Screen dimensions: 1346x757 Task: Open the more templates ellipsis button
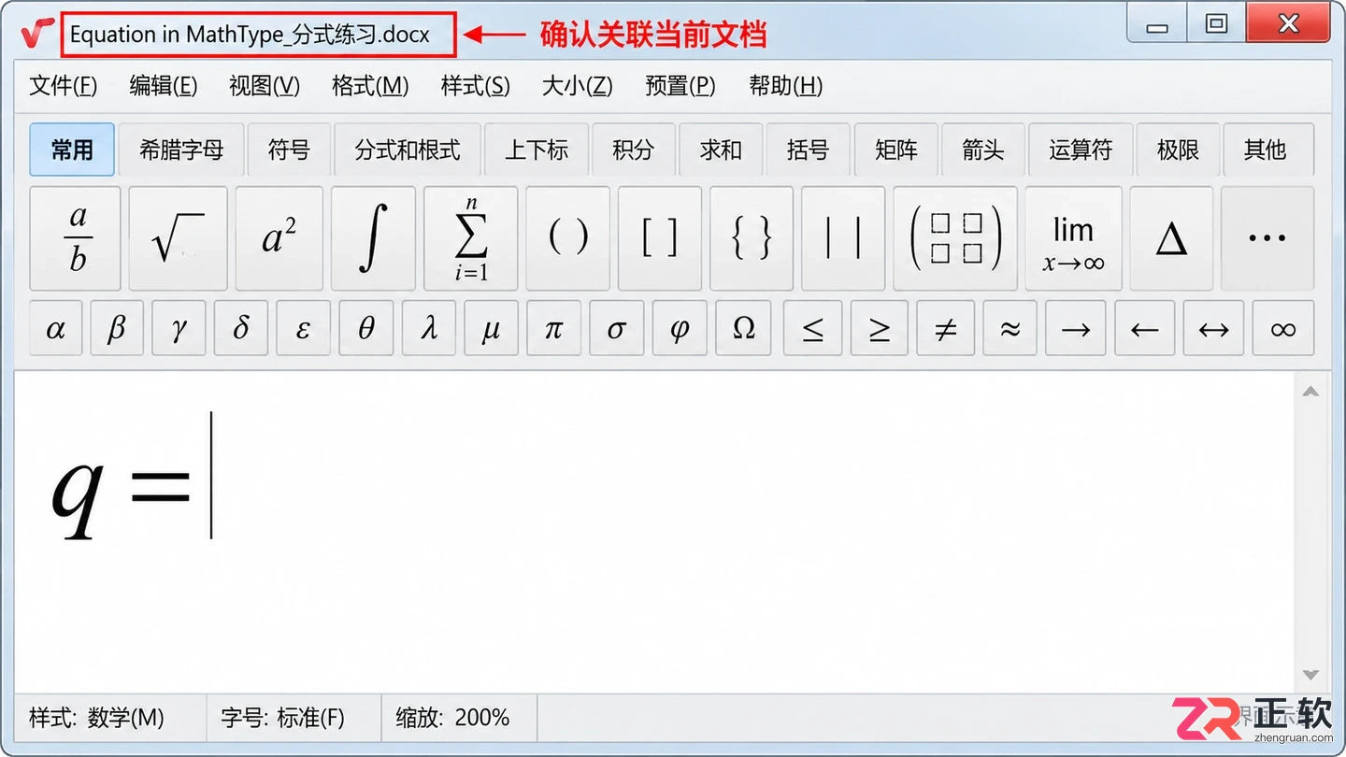click(x=1267, y=238)
